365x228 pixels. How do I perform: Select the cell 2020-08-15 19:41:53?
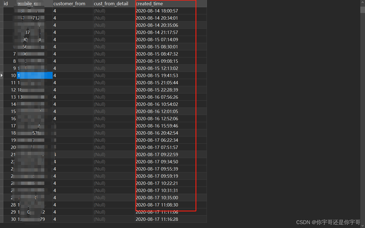[171, 75]
